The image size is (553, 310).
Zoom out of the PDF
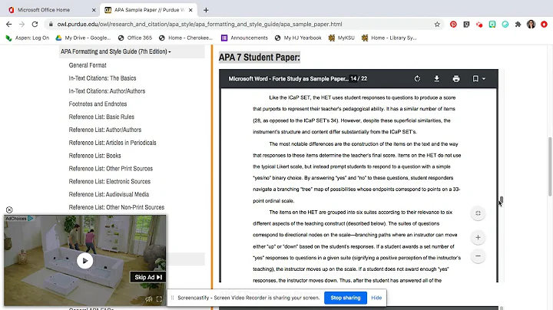(478, 256)
